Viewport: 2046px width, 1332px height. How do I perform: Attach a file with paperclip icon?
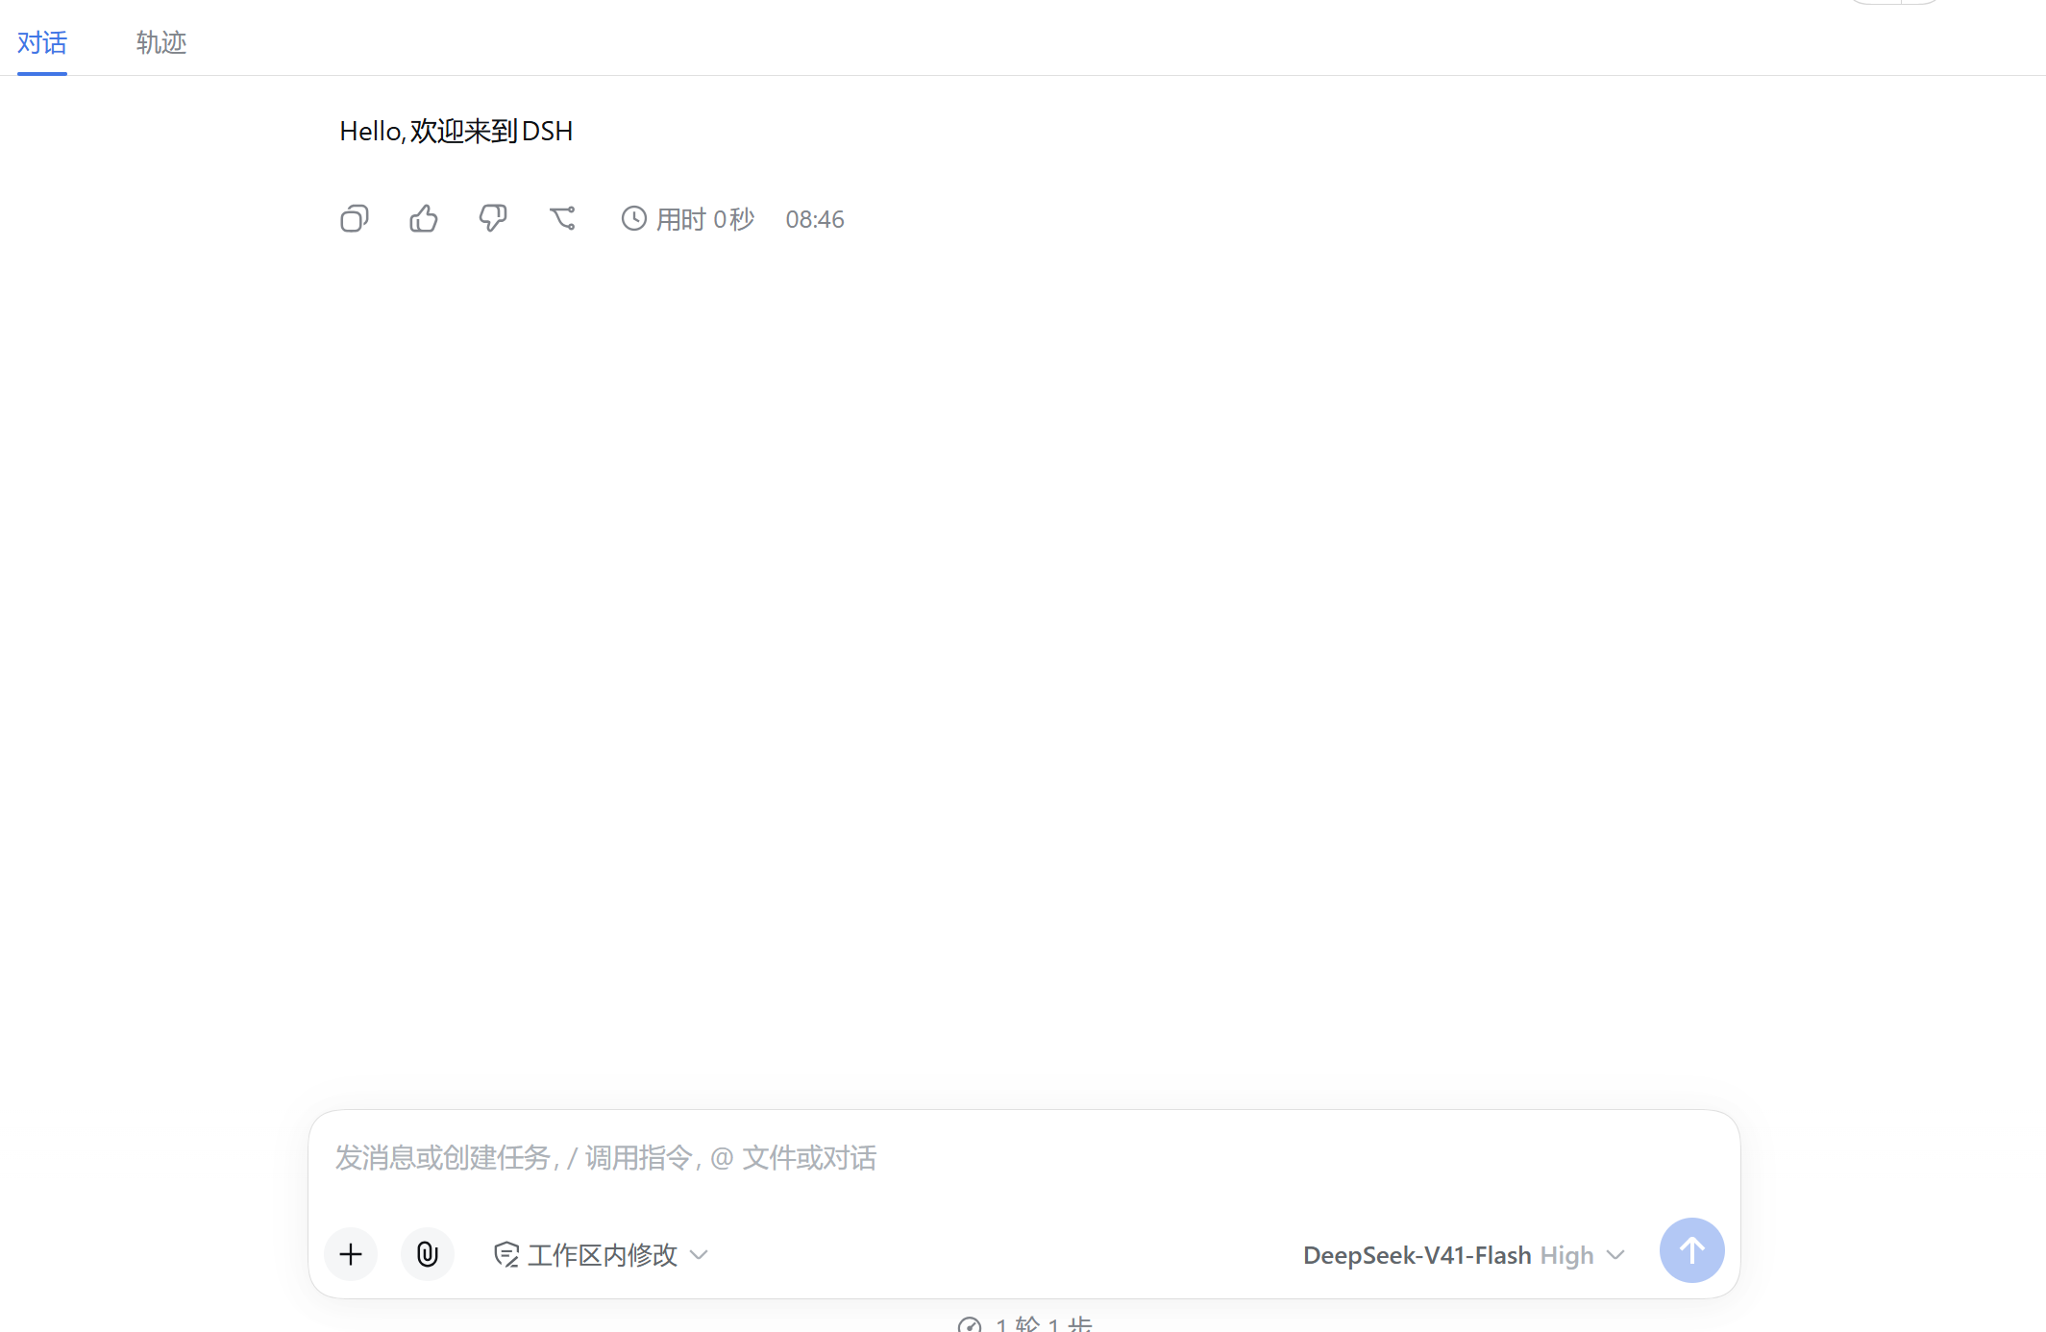click(428, 1254)
